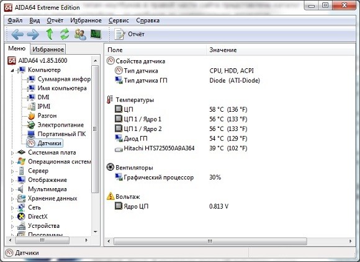Click the green up-level arrow icon
Viewport: 360px width, 262px height.
(x=50, y=34)
